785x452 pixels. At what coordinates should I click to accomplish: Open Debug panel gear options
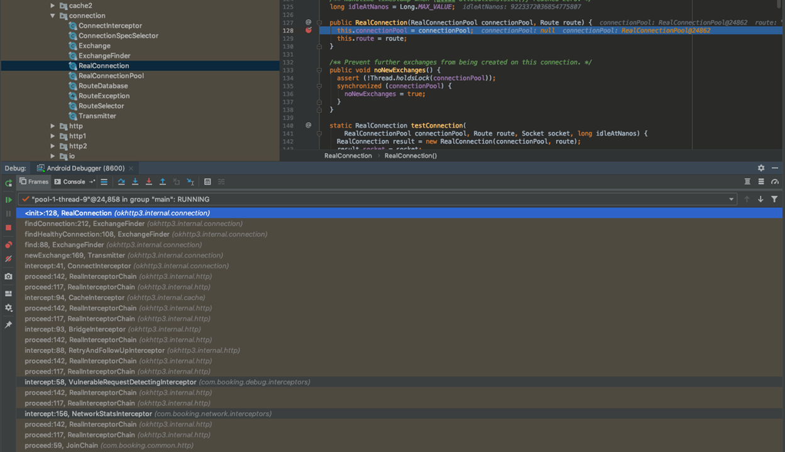point(761,168)
